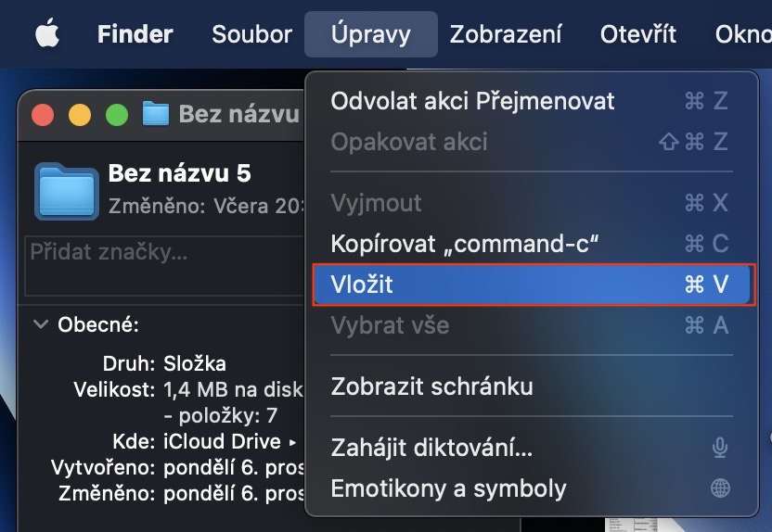Select Zobrazit schránku
Image resolution: width=772 pixels, height=532 pixels.
431,386
